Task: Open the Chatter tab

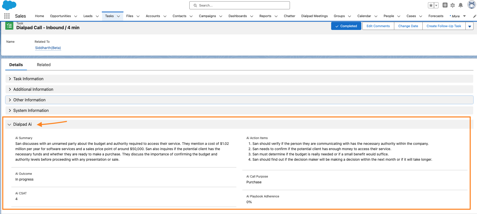Action: 289,16
